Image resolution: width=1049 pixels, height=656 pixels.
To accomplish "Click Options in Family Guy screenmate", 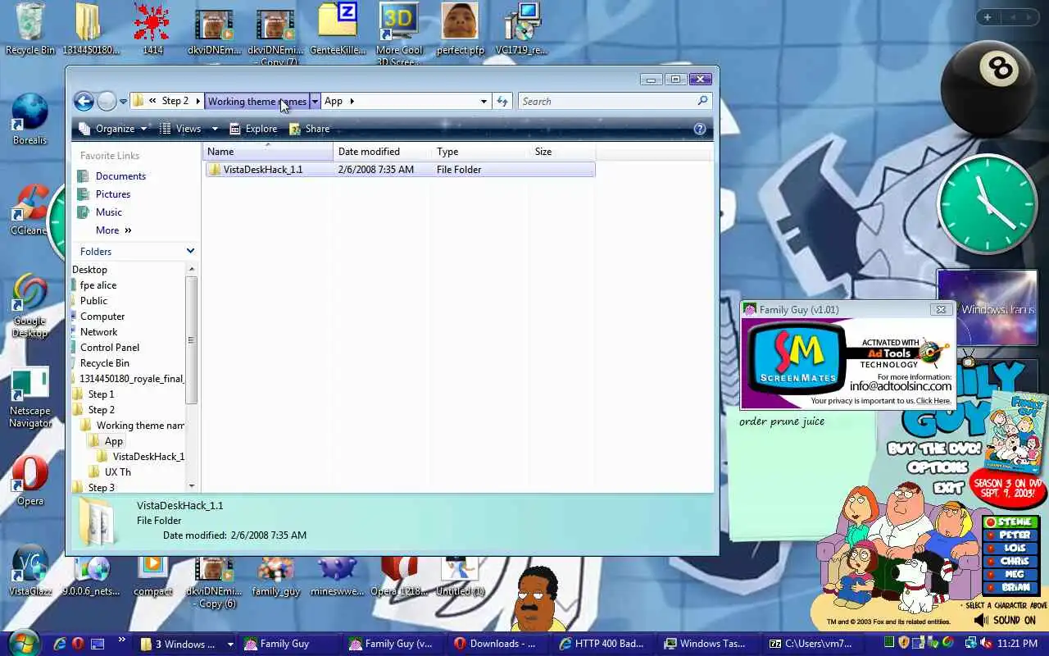I will click(x=938, y=468).
